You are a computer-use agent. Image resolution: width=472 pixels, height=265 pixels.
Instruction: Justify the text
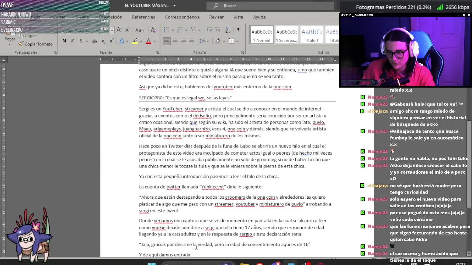191,41
